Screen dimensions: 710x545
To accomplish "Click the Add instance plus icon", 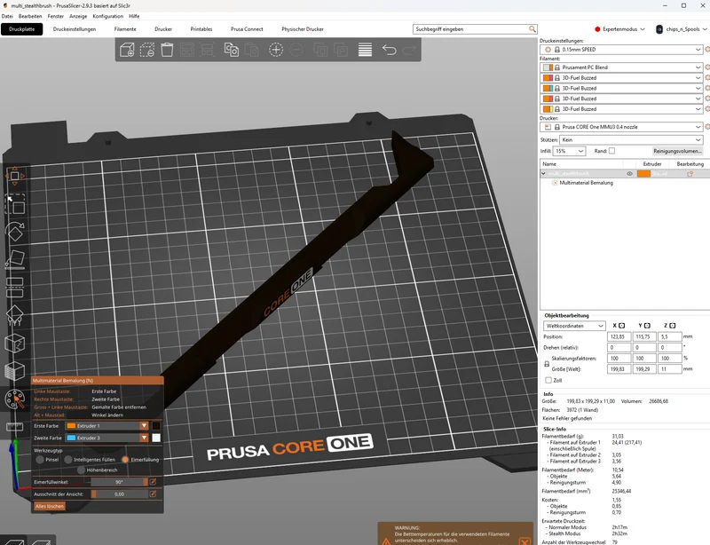I will point(276,50).
